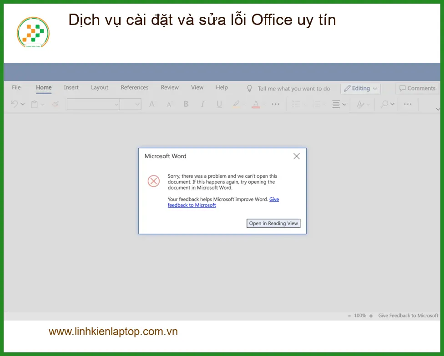444x356 pixels.
Task: Expand the Paste options arrow
Action: point(43,105)
